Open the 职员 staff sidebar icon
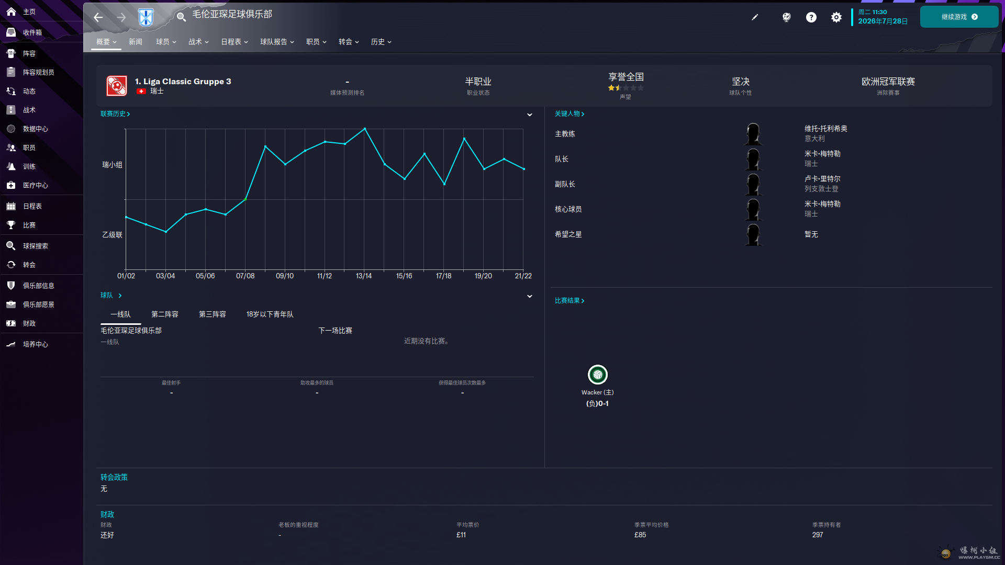The width and height of the screenshot is (1005, 565). click(x=11, y=148)
